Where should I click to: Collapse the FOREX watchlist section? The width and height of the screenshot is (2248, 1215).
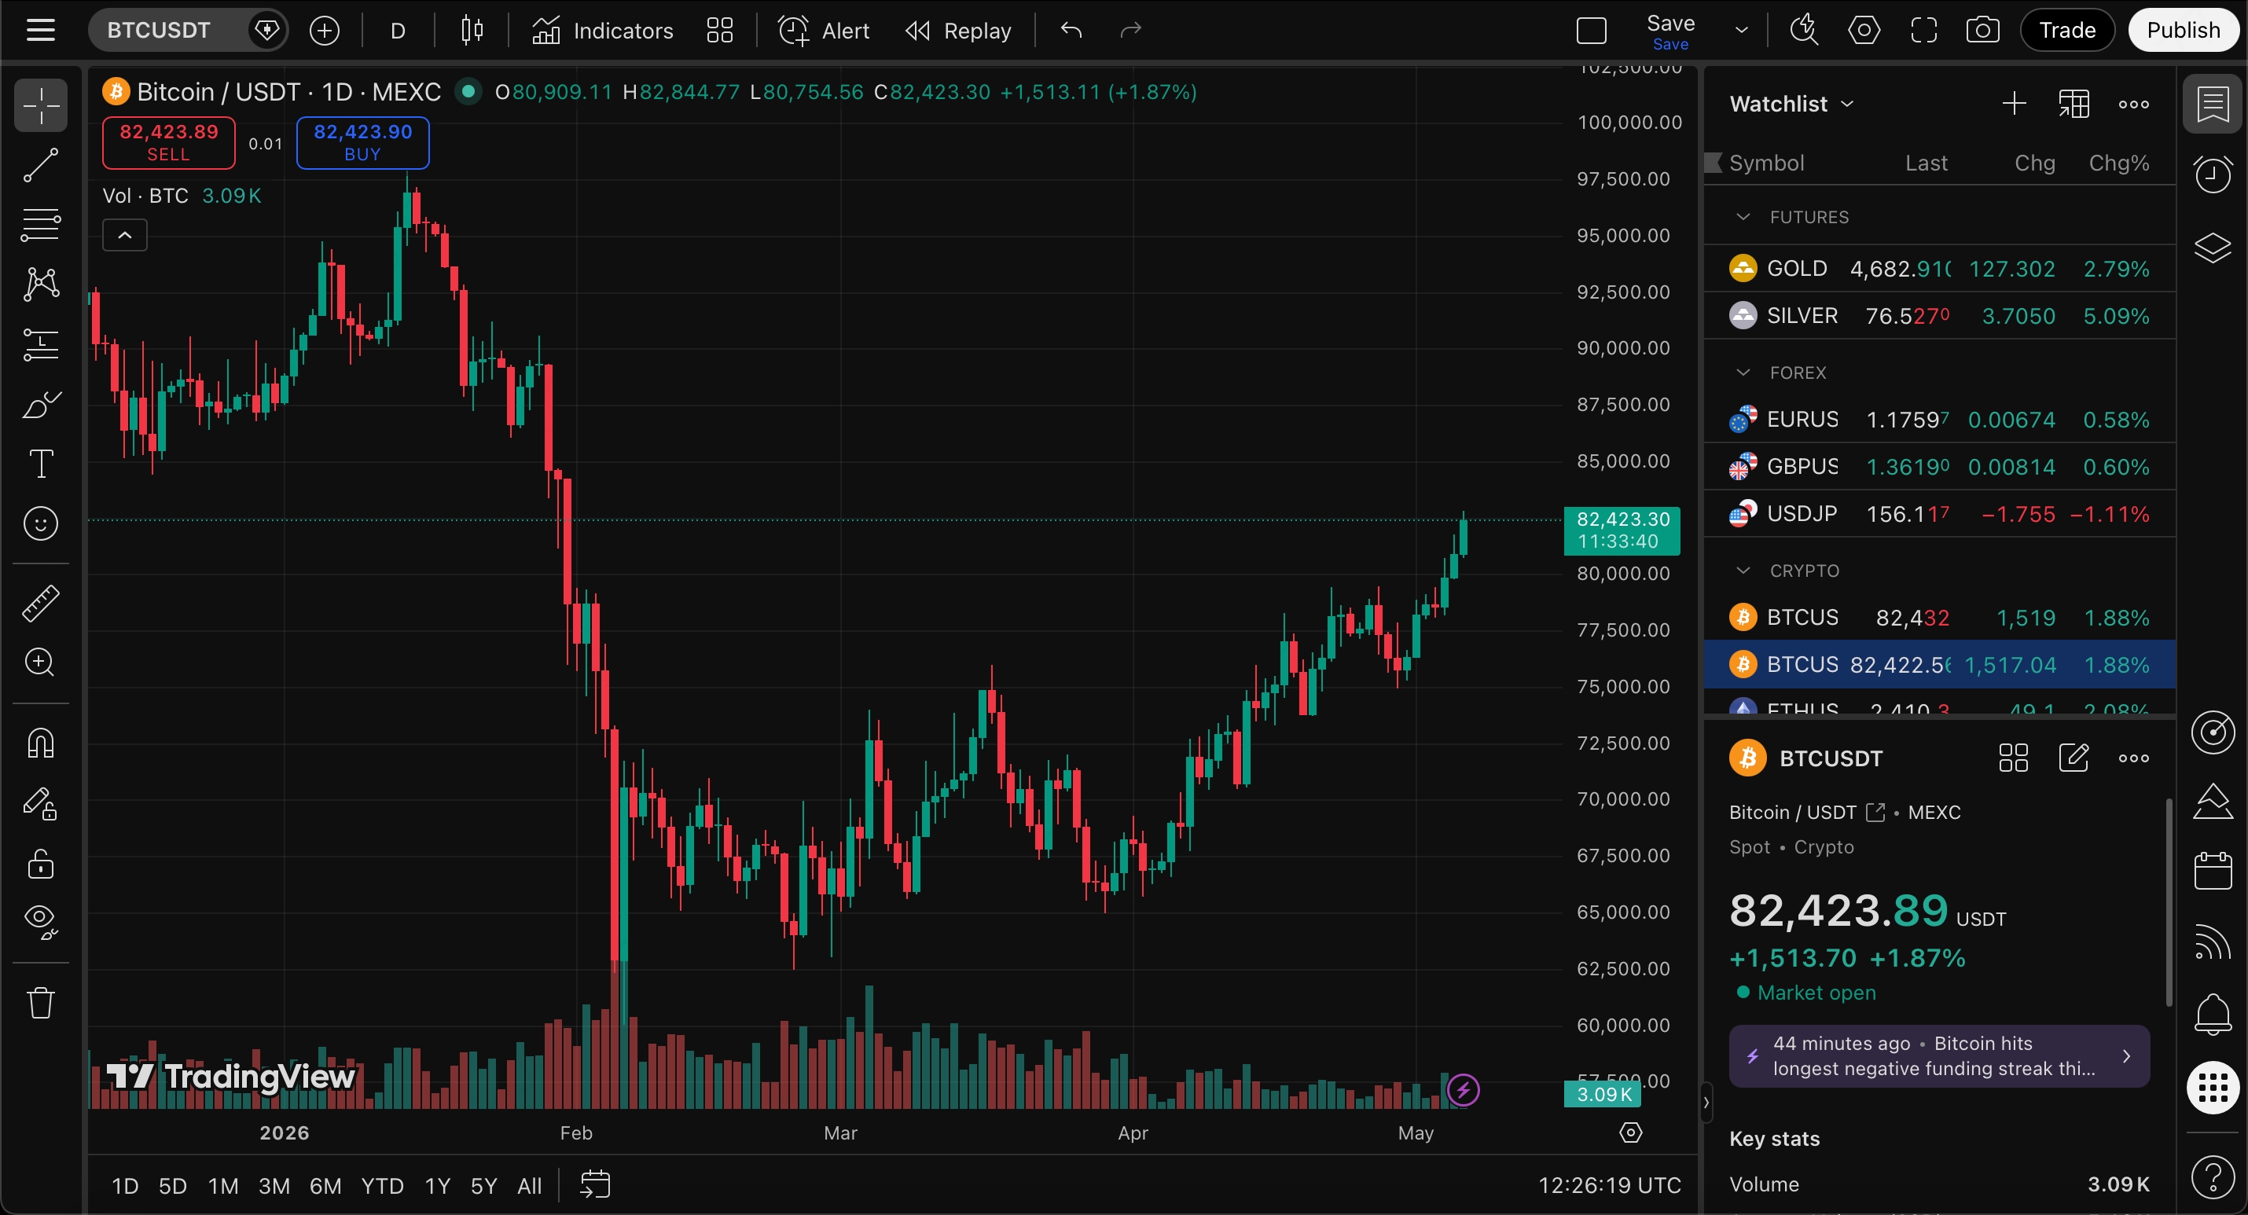coord(1743,373)
